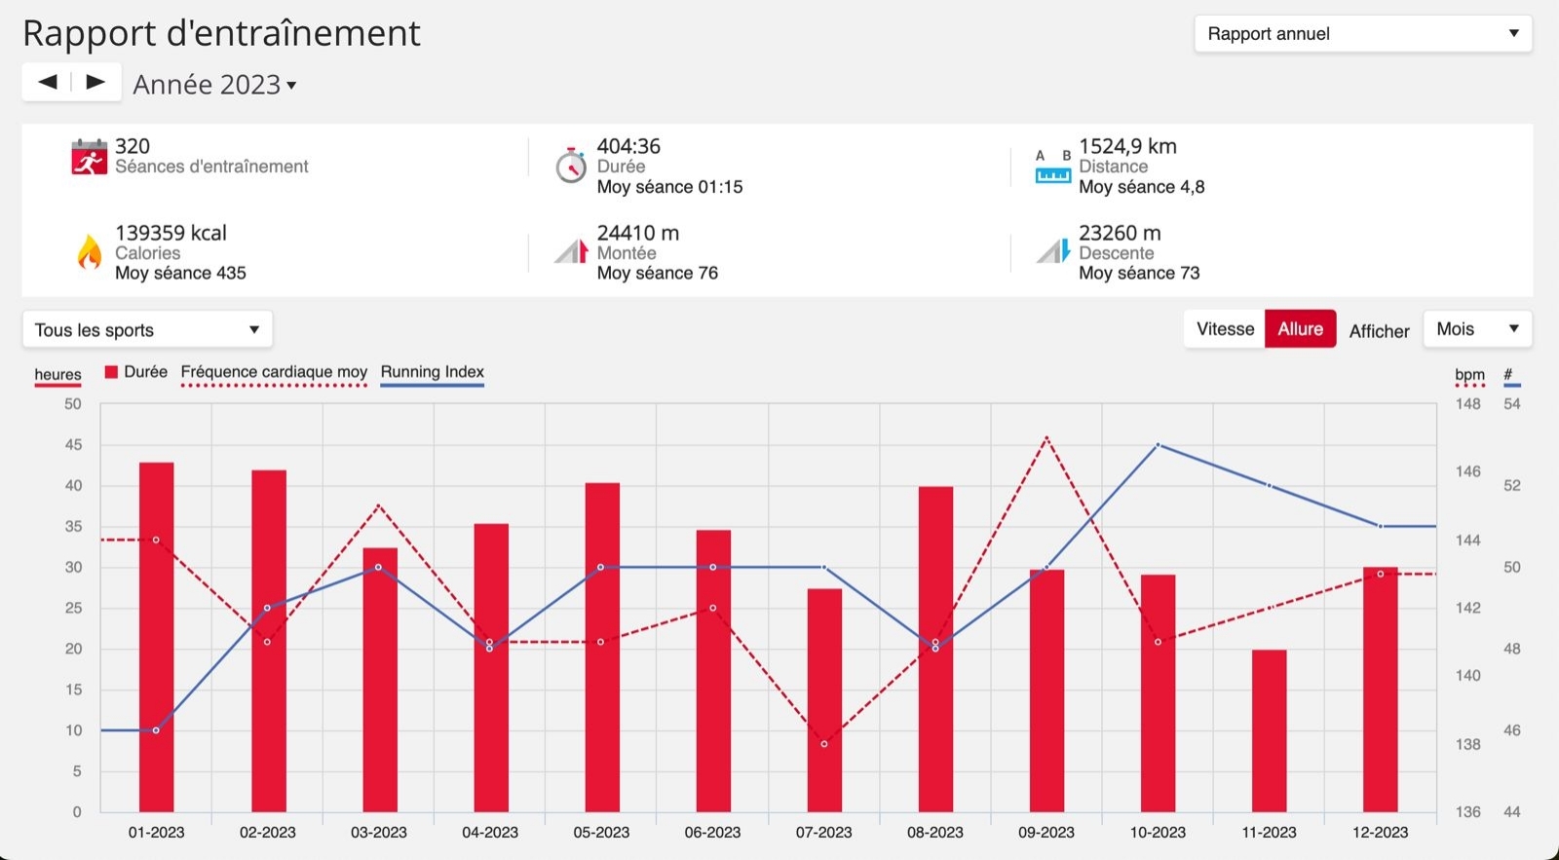Select the Allure tab
This screenshot has height=860, width=1559.
pos(1300,329)
